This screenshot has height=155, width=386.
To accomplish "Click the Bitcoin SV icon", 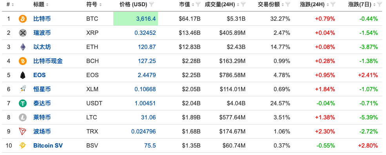I will coord(23,146).
